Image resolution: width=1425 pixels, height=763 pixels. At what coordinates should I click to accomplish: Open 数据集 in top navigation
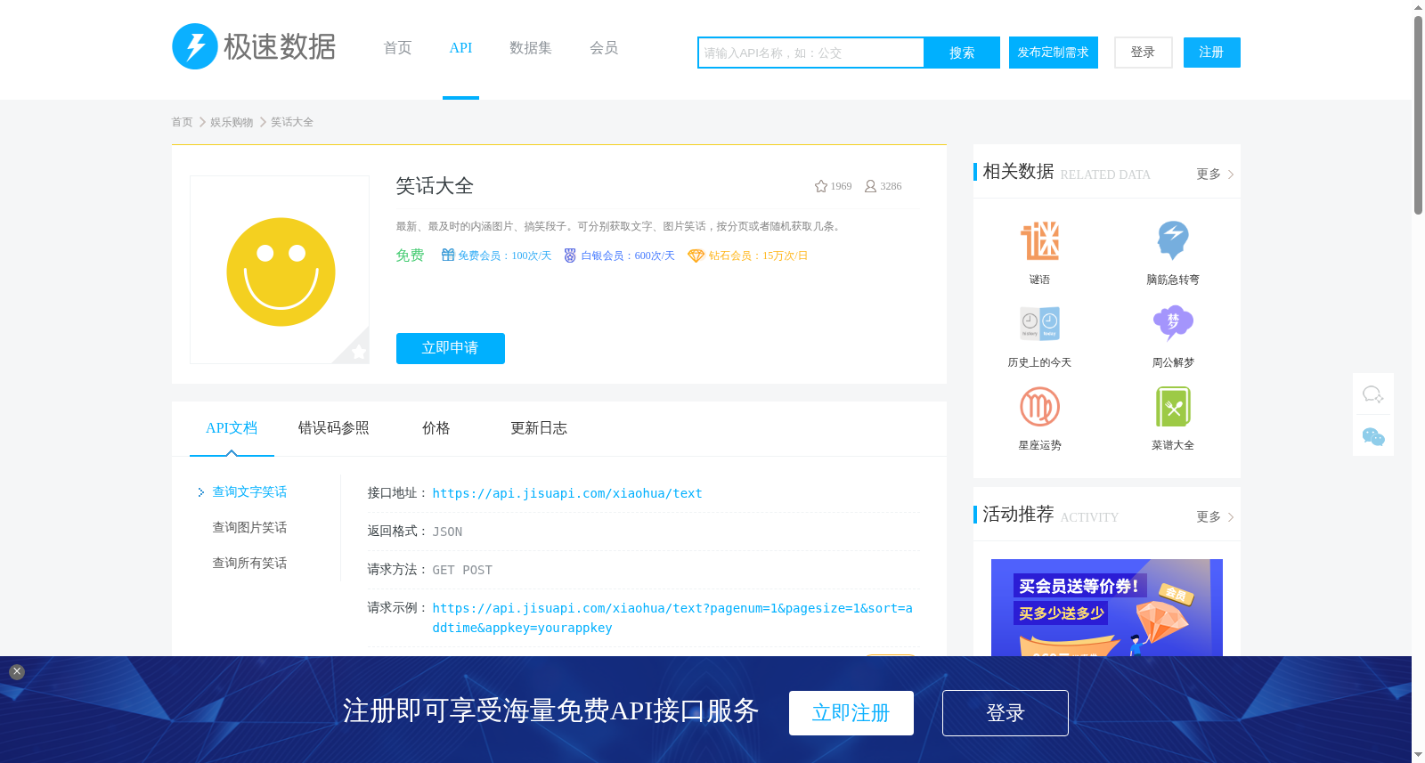530,48
